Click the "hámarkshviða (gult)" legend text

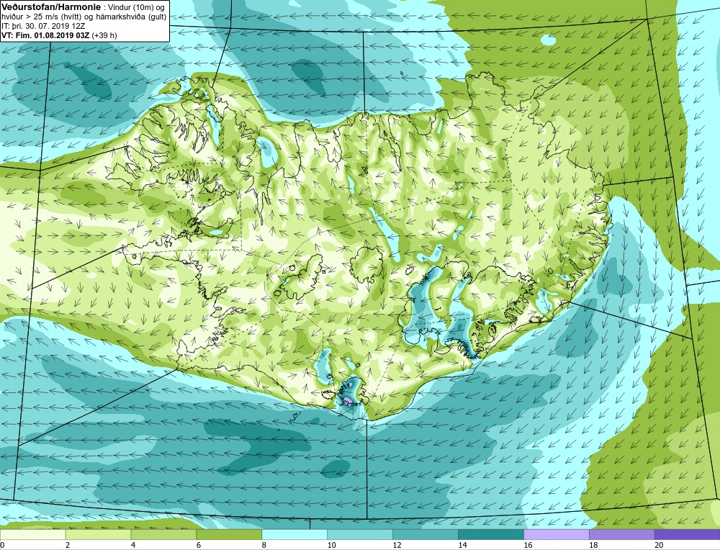(x=131, y=17)
